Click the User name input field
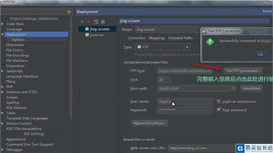Screen dimensions: 273x153 pos(185,101)
